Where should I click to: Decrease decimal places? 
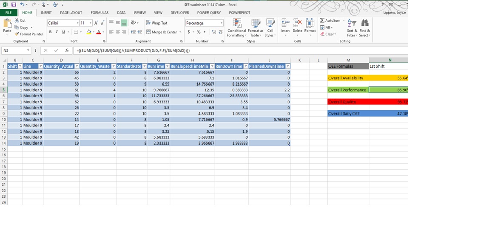click(220, 32)
